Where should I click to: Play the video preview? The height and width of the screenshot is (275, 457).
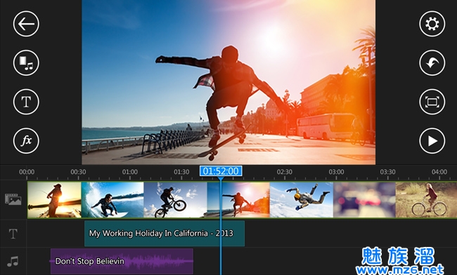pyautogui.click(x=432, y=141)
